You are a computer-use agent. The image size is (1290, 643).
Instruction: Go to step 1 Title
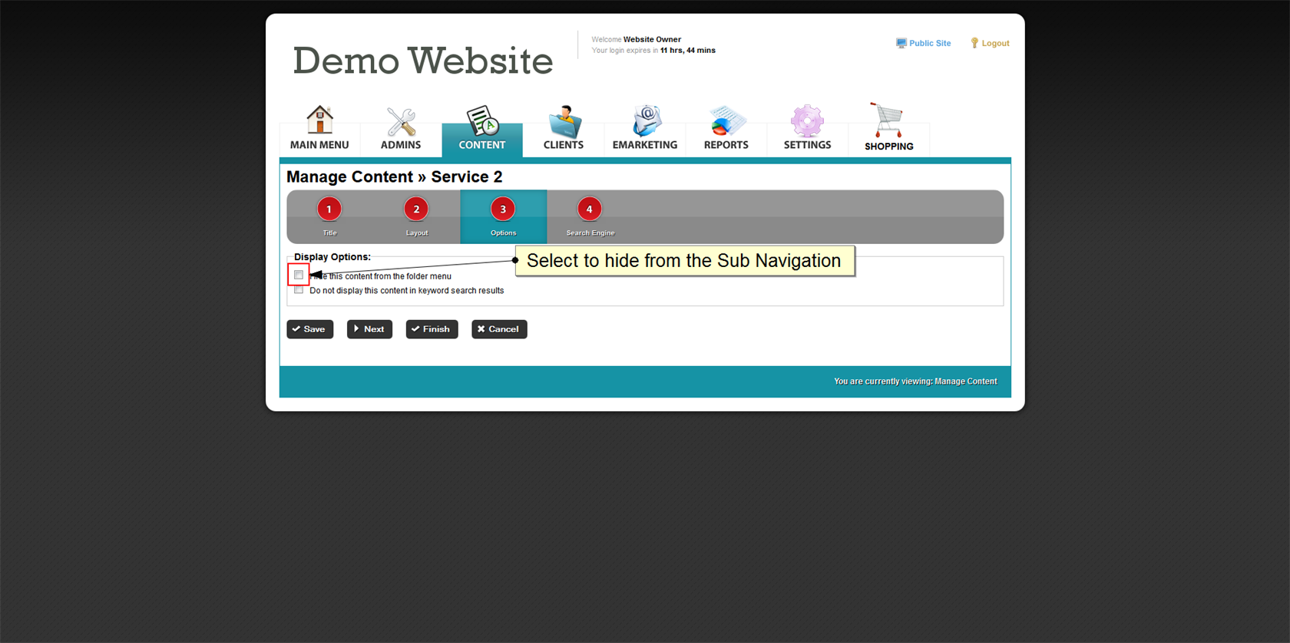click(x=329, y=209)
